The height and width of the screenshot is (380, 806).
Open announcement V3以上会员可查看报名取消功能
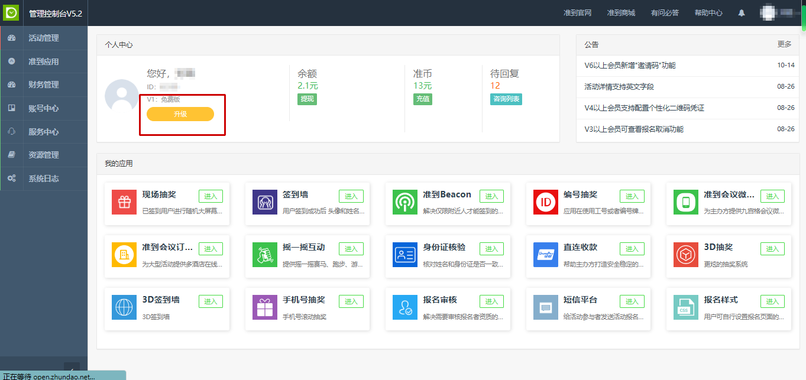(633, 129)
